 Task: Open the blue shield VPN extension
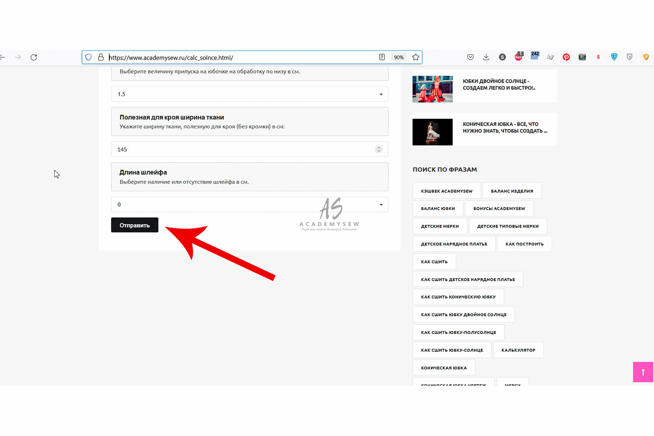614,57
